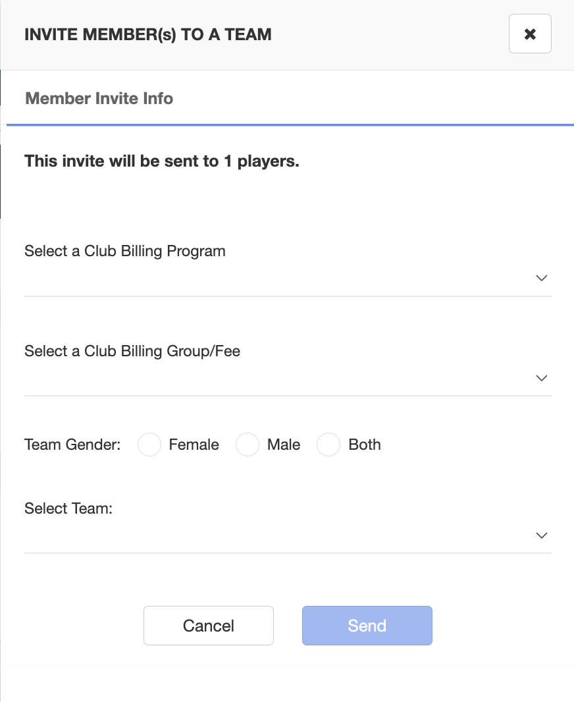Click the Select Team label text
574x702 pixels.
point(68,508)
